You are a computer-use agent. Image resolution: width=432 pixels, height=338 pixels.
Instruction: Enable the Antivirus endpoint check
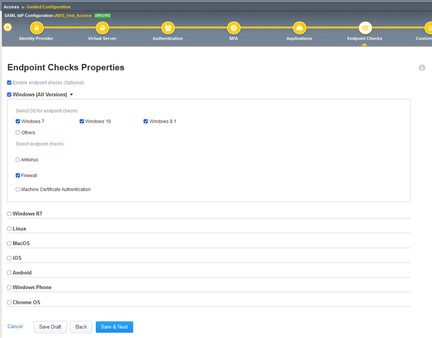tap(18, 159)
